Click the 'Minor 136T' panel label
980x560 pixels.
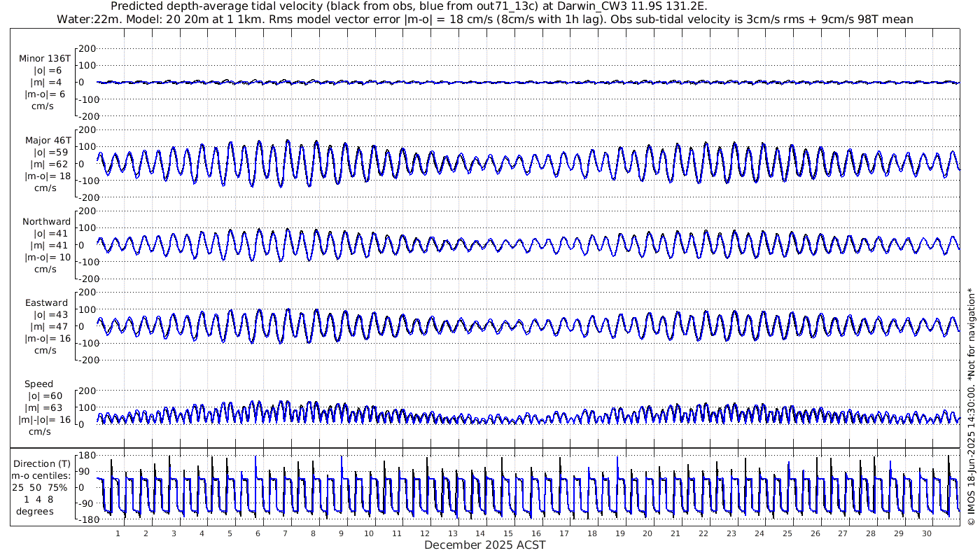[45, 59]
